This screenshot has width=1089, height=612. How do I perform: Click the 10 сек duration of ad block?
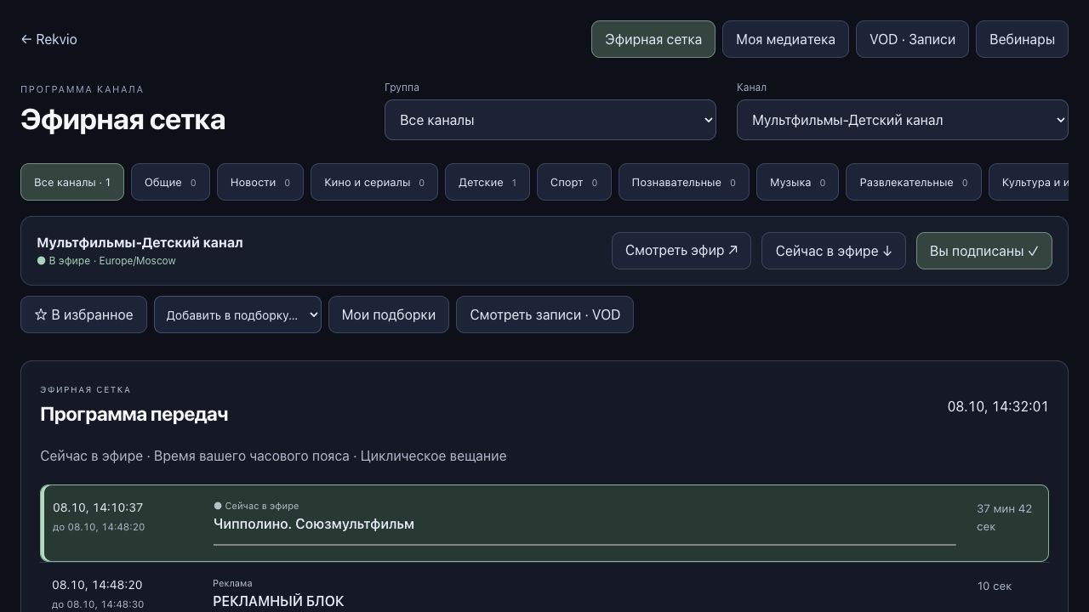click(x=995, y=586)
